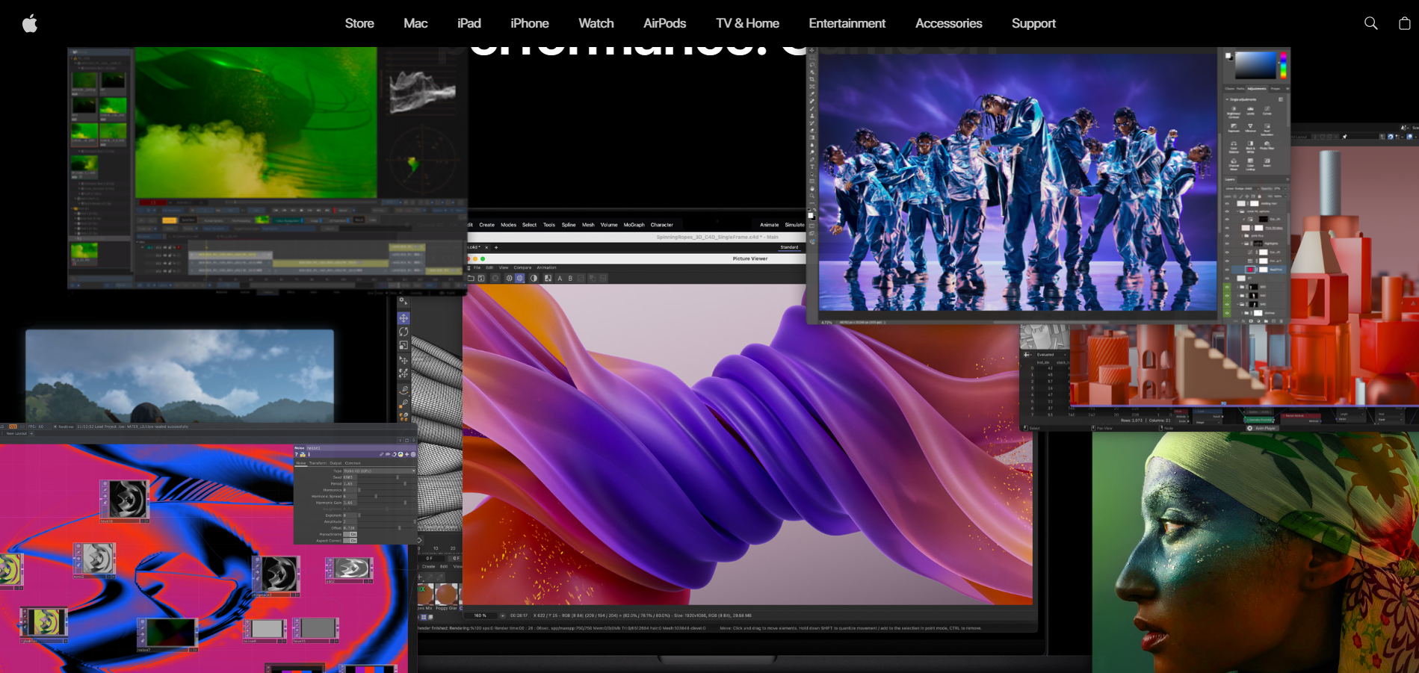The image size is (1419, 673).
Task: Go to Accessories in the nav bar
Action: click(x=949, y=23)
